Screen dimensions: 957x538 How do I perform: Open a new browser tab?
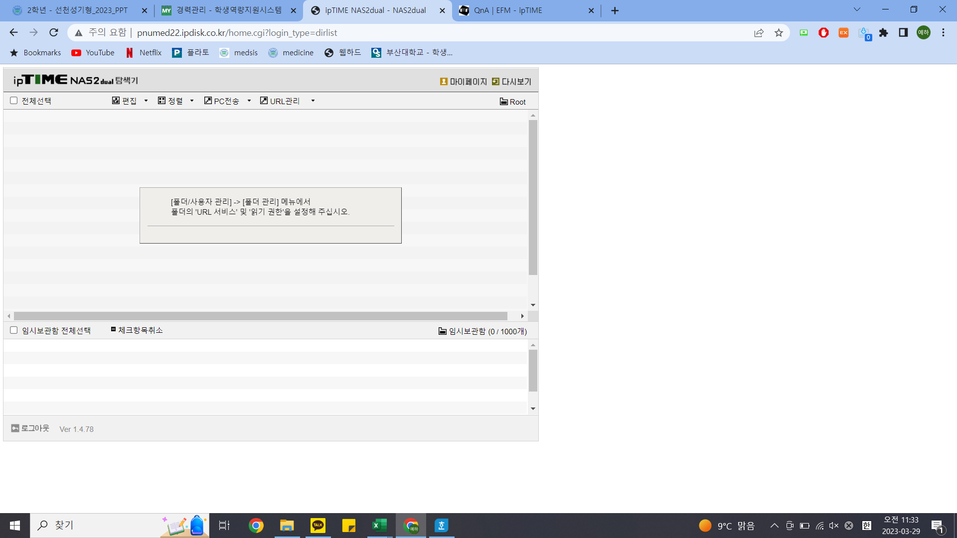pyautogui.click(x=615, y=10)
